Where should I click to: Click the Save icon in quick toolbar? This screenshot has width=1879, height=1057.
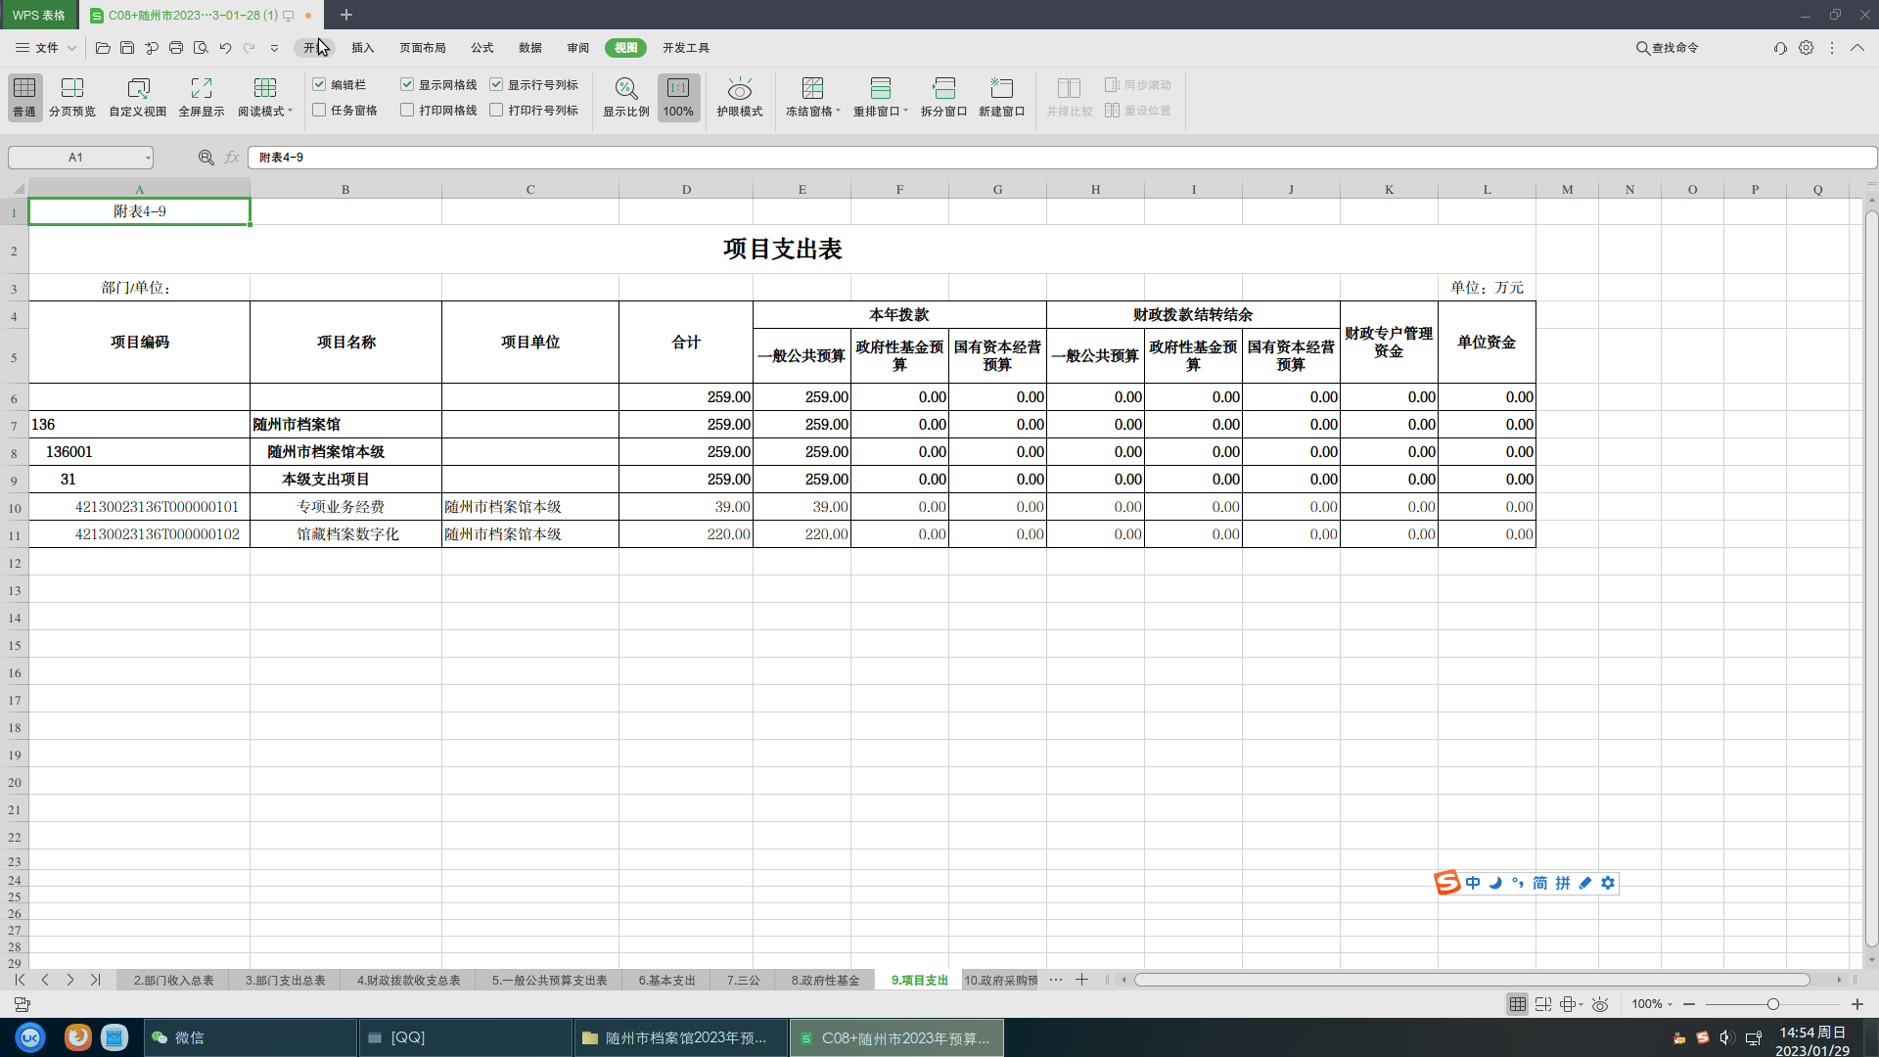tap(127, 48)
